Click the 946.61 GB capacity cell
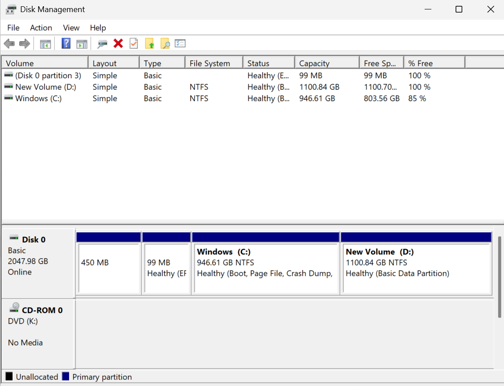Screen dimensions: 504x386 (x=317, y=98)
